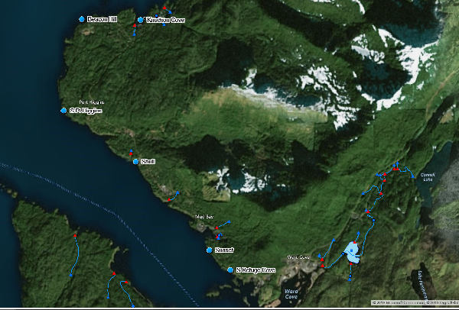Click the map copyright attribution text
The image size is (459, 310).
(413, 304)
